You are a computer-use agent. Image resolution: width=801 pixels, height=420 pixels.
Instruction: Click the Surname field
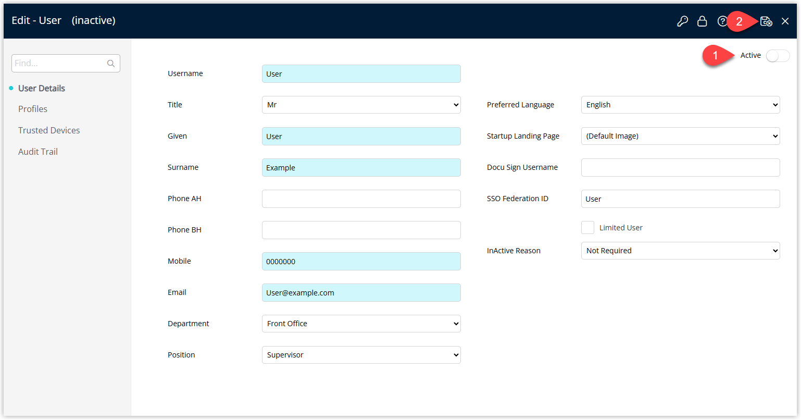pyautogui.click(x=361, y=168)
